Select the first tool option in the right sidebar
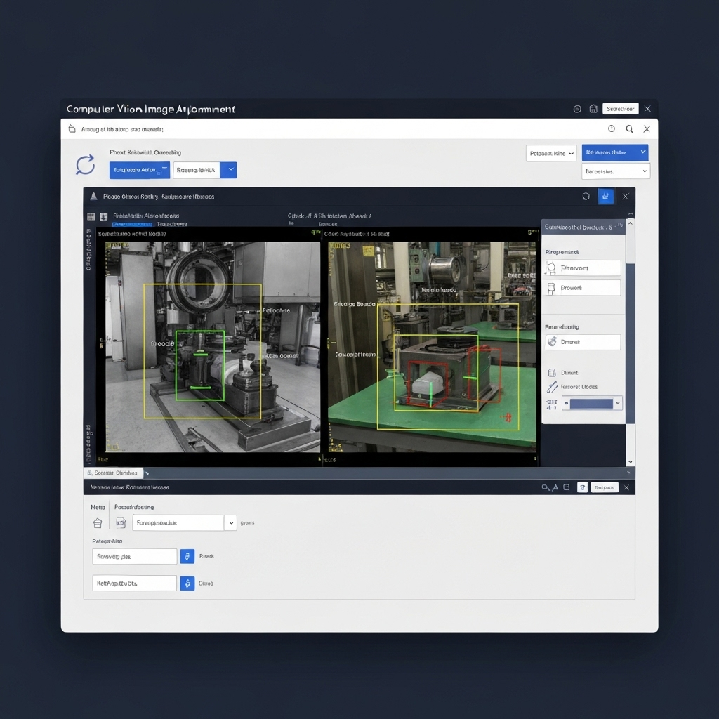 click(x=581, y=268)
